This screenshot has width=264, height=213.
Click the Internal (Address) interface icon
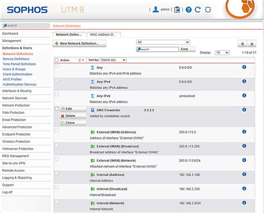(x=92, y=175)
